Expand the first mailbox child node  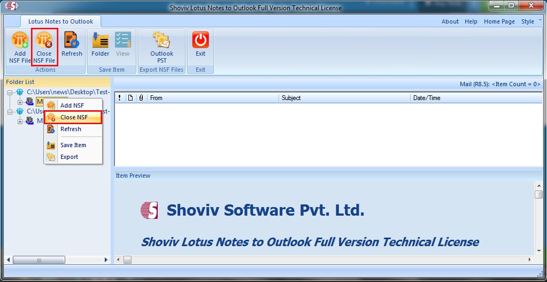pos(20,102)
